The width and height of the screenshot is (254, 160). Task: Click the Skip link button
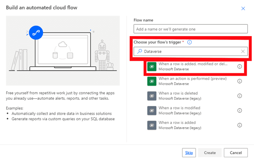[189, 153]
